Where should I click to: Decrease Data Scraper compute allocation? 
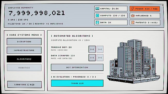pos(92,58)
